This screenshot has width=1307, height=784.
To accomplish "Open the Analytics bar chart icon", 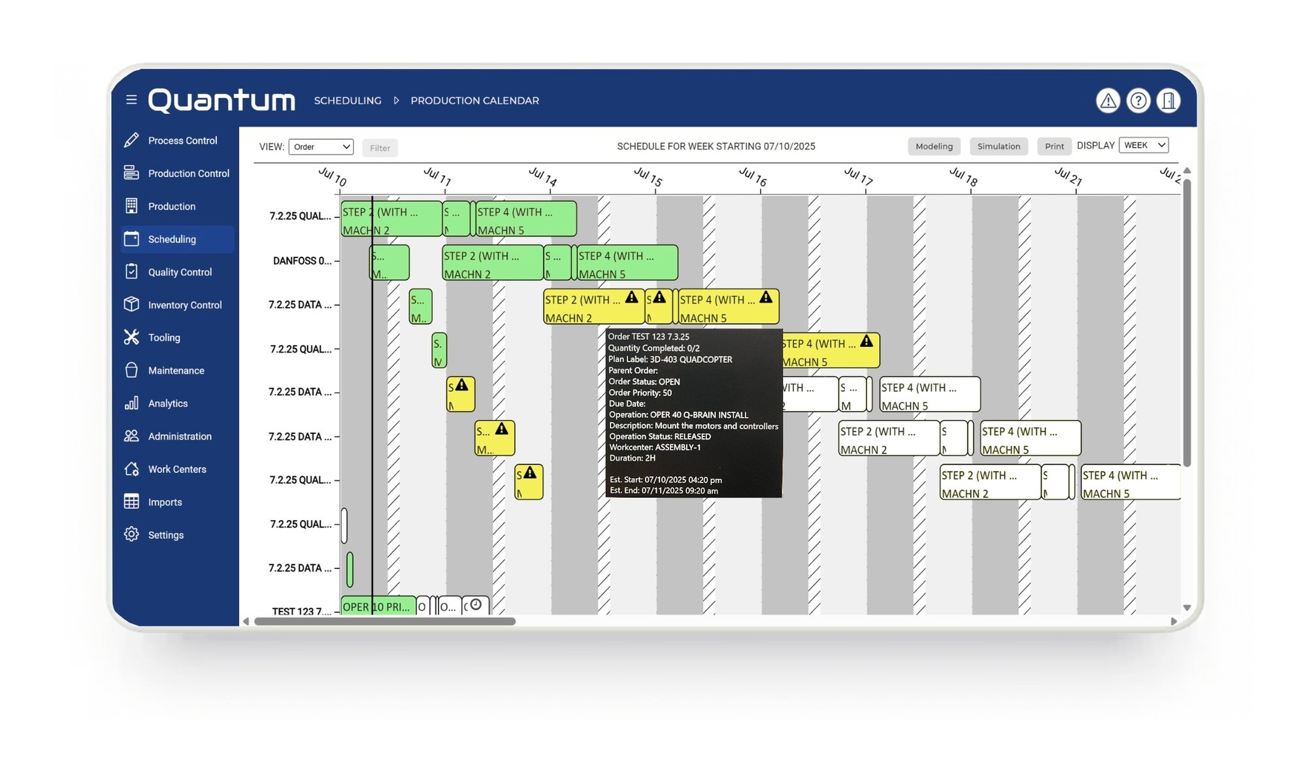I will point(133,403).
